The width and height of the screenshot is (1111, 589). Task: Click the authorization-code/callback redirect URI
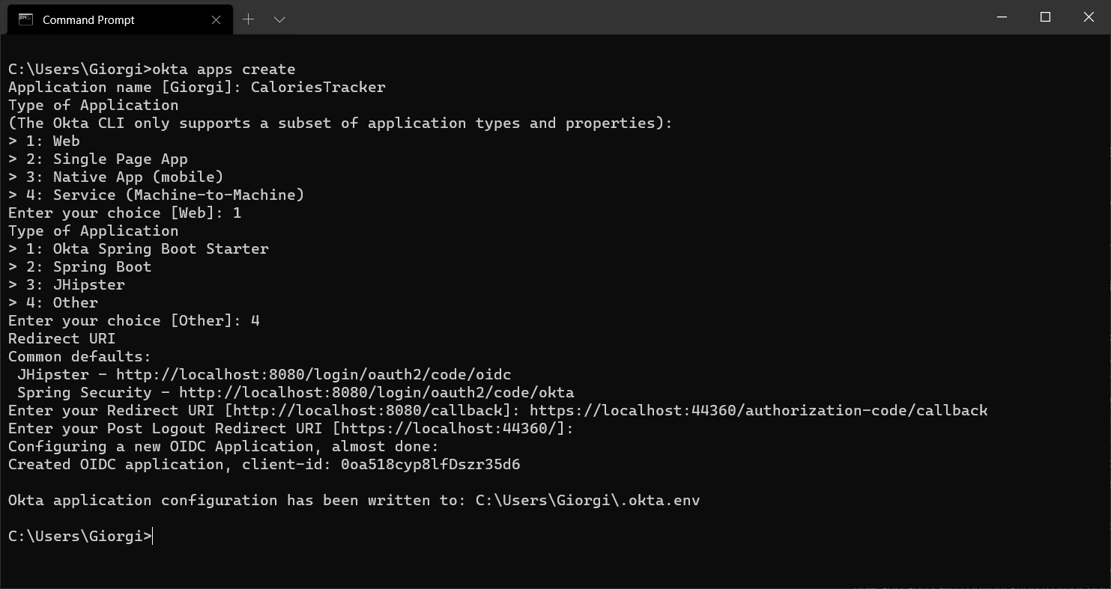pos(758,411)
